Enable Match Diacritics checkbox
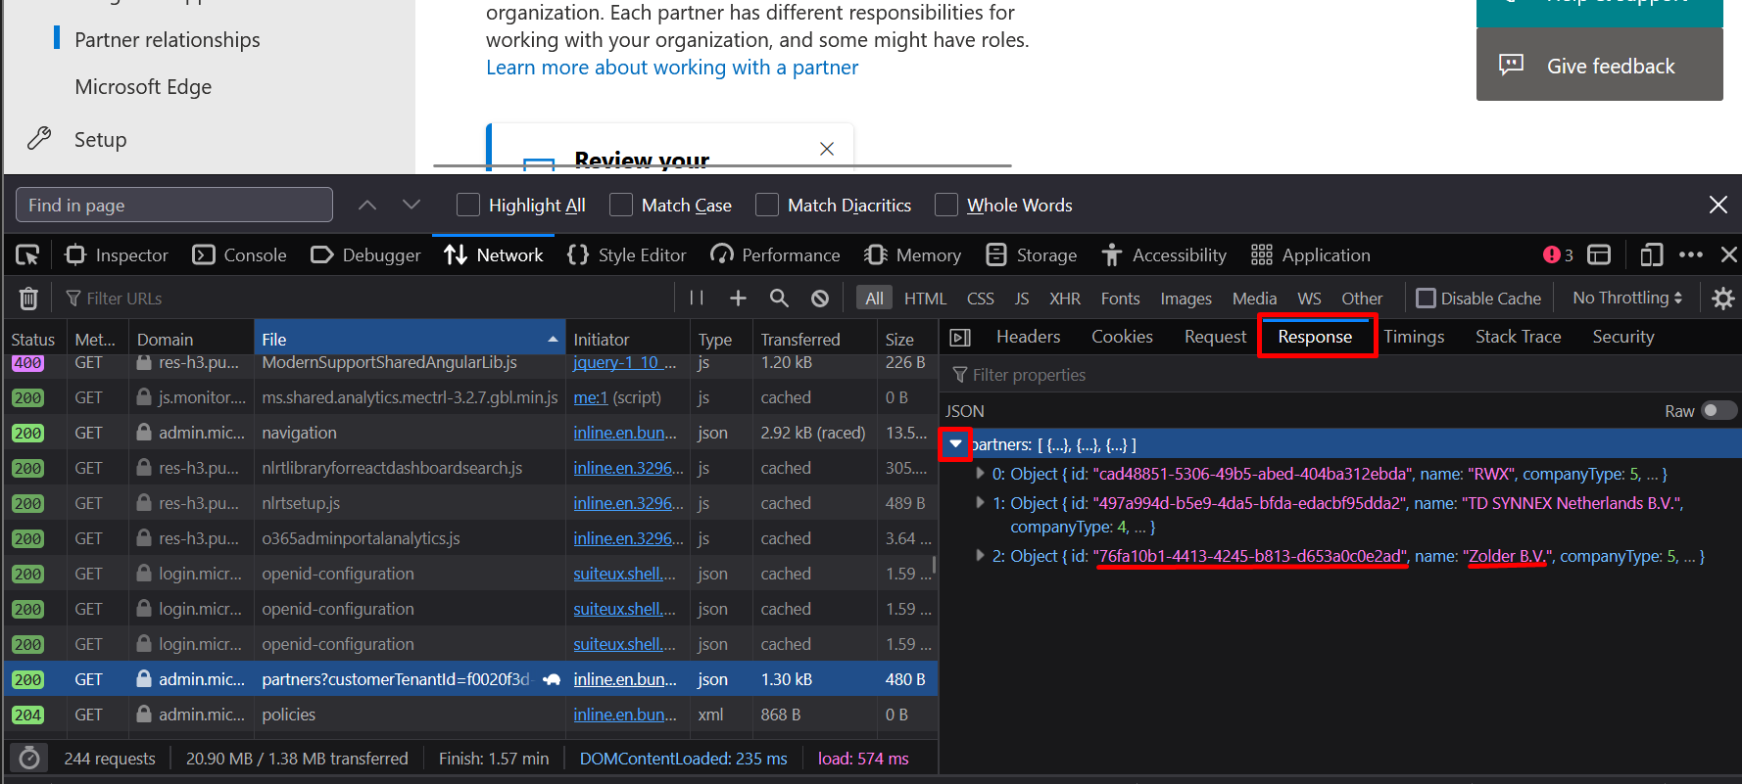The height and width of the screenshot is (784, 1742). click(767, 205)
